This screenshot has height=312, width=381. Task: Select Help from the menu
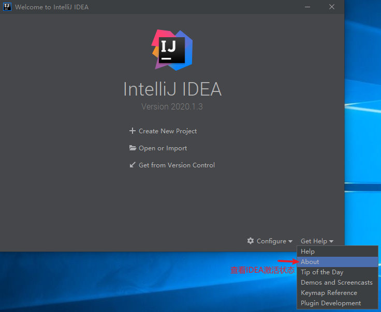coord(338,252)
